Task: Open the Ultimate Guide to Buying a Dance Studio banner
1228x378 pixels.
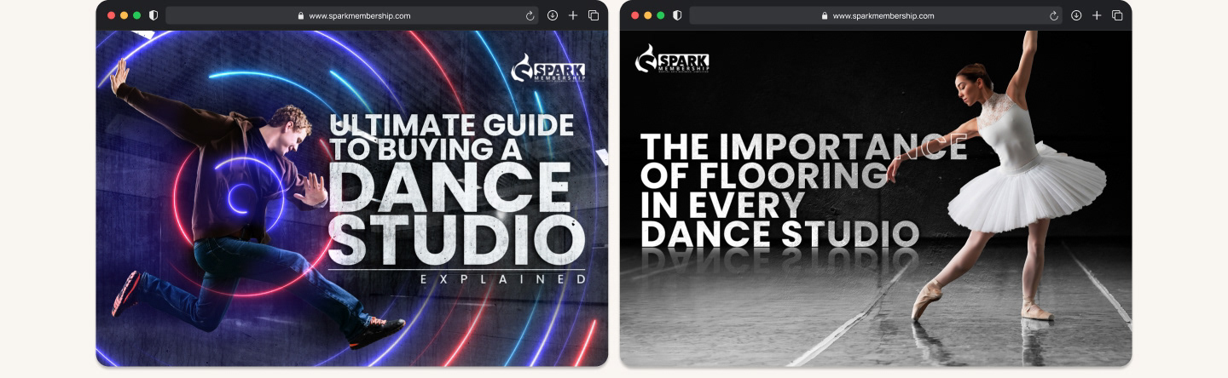Action: pyautogui.click(x=352, y=198)
